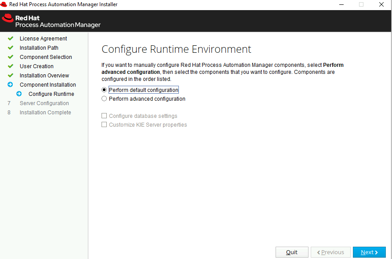392x259 pixels.
Task: Click the window title 'Red Hat Process Automation Manager Installer'
Action: pos(63,4)
